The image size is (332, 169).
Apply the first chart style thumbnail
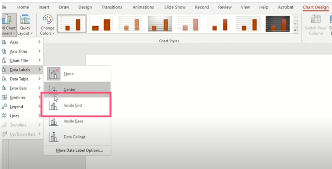(x=72, y=24)
